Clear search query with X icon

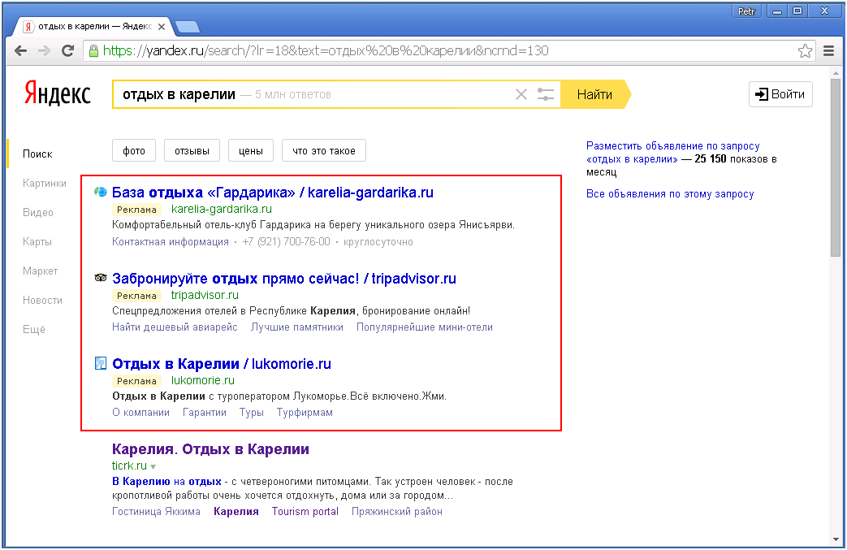tap(521, 94)
